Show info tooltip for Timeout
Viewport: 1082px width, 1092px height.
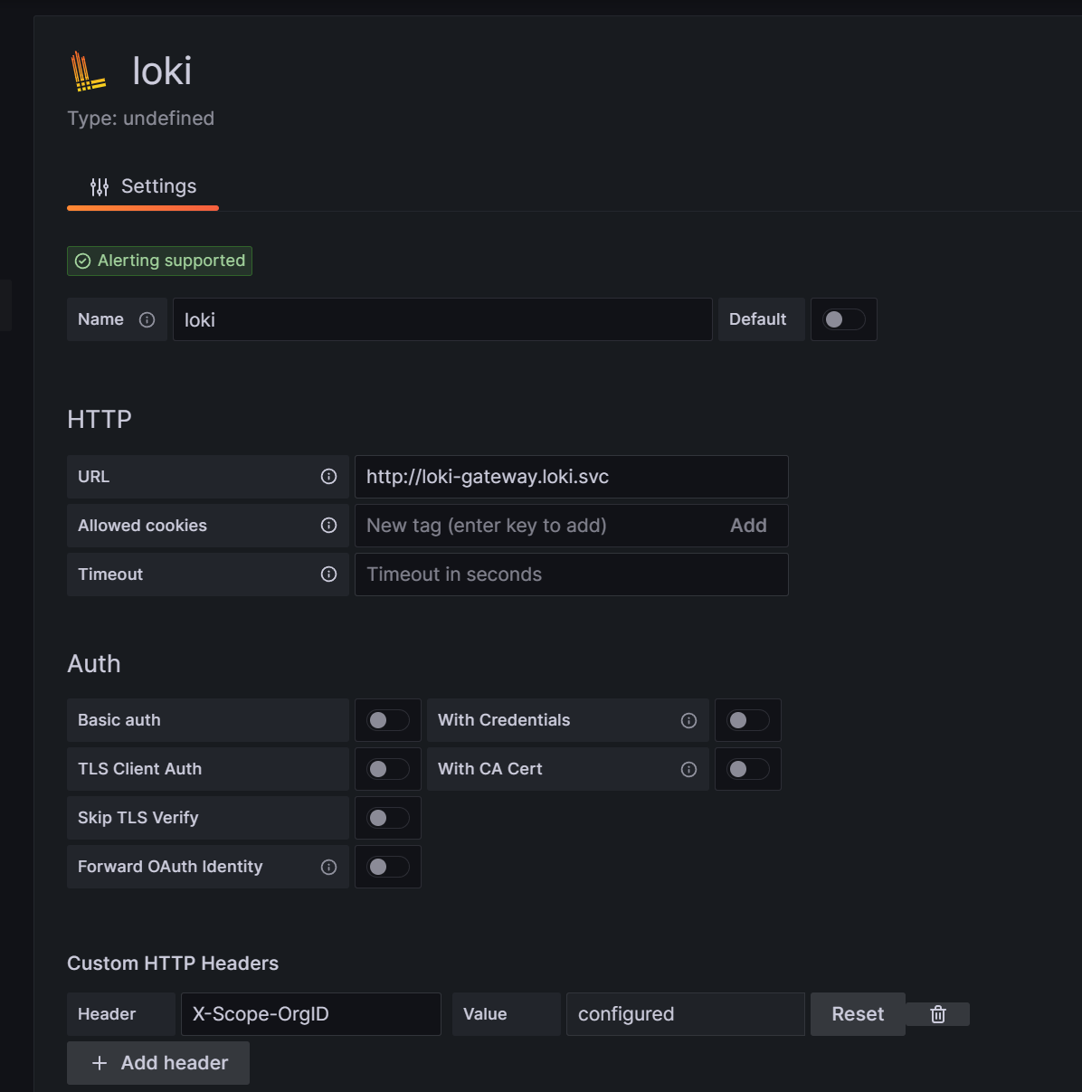pos(329,574)
